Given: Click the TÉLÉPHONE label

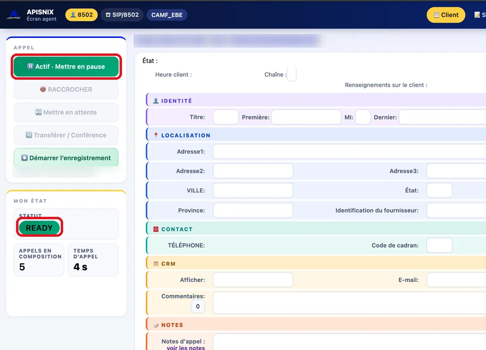Looking at the screenshot, I should [x=186, y=245].
